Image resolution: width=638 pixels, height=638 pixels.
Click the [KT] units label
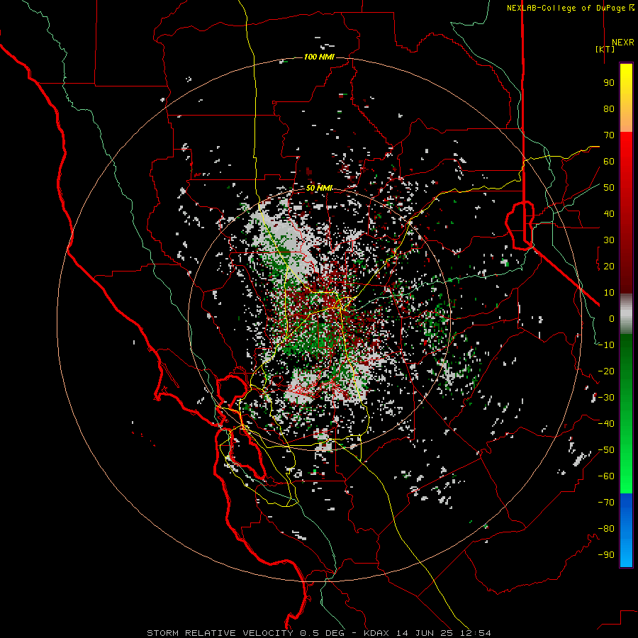605,49
